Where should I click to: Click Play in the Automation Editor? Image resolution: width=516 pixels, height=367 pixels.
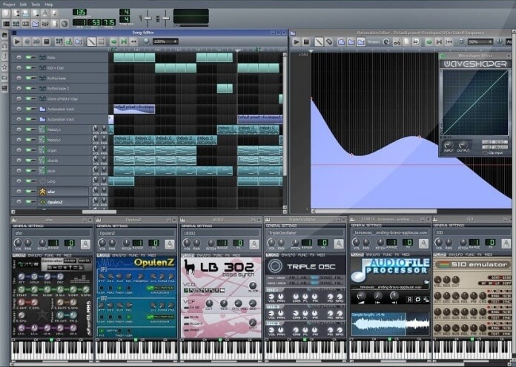[x=296, y=41]
